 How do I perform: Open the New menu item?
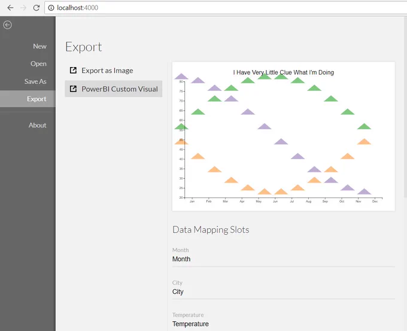(x=40, y=46)
